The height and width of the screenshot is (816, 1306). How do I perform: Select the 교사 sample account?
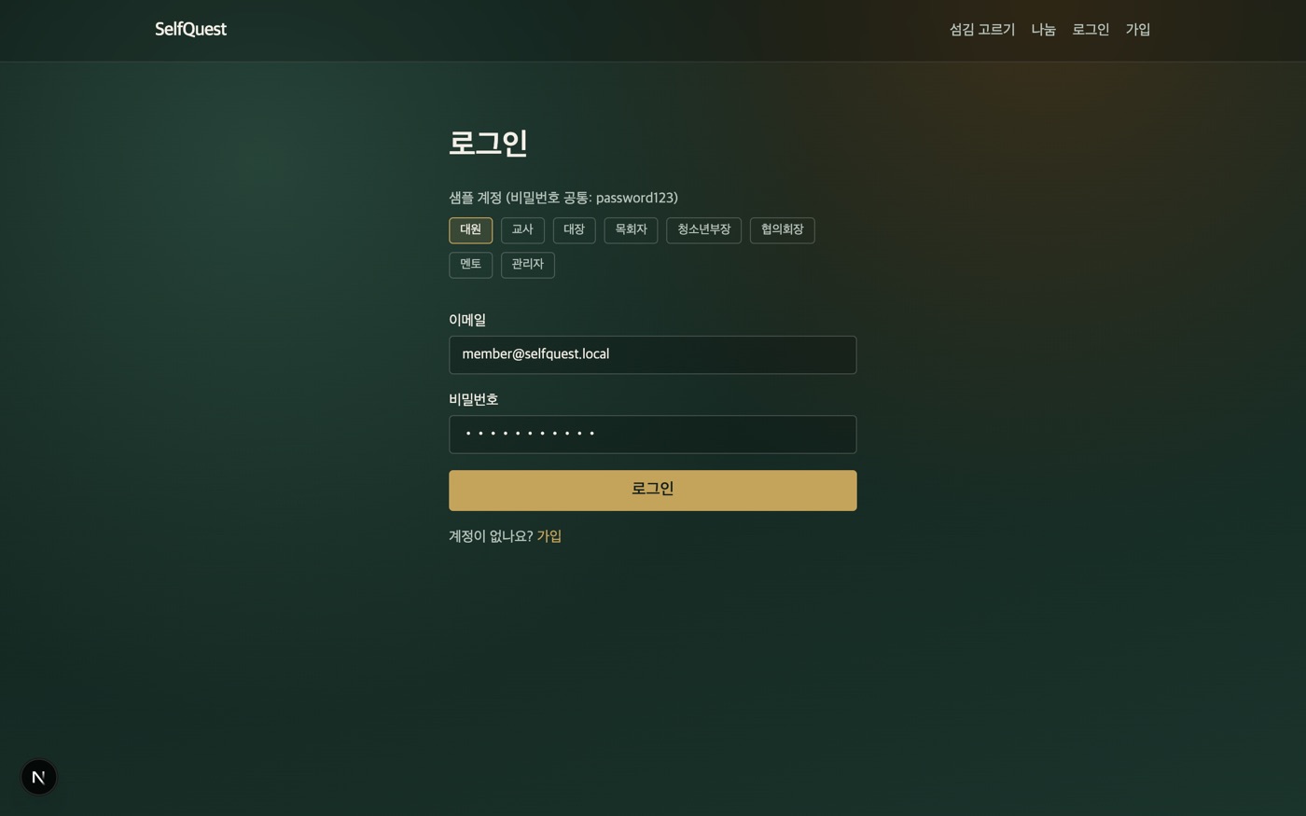522,230
